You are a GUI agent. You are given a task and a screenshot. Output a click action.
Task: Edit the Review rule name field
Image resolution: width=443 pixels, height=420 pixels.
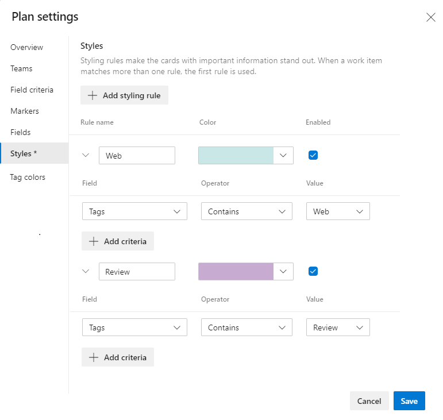point(137,271)
